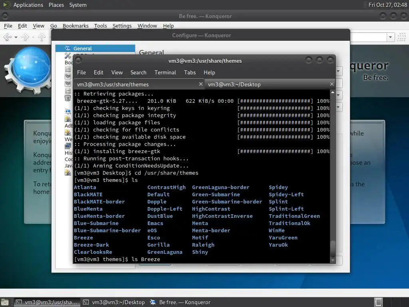
Task: Open the terminal View menu
Action: tap(117, 72)
